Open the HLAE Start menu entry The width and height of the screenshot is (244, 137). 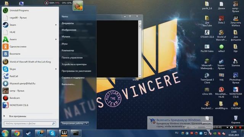[x=30, y=32]
